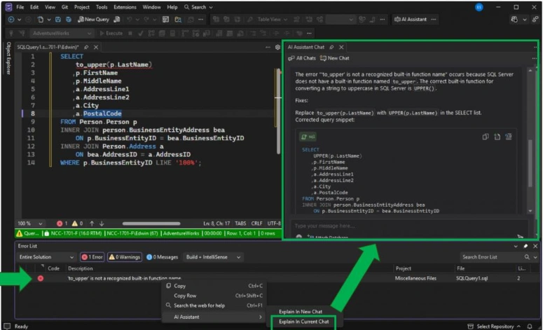Click the navigate backward icon in the toolbar
The height and width of the screenshot is (330, 543).
[x=11, y=20]
